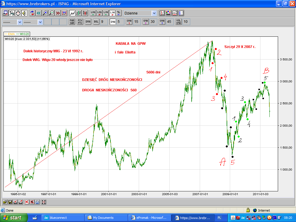The height and width of the screenshot is (222, 296).
Task: Click the chart with volume bars icon
Action: [175, 13]
